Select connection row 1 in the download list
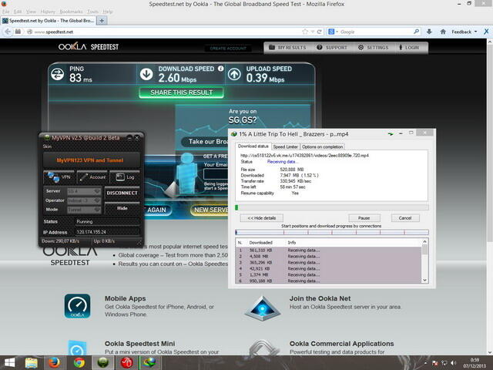Screen dimensions: 493x370 pos(329,250)
